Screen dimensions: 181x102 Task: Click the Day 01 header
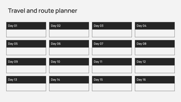(x=26, y=26)
